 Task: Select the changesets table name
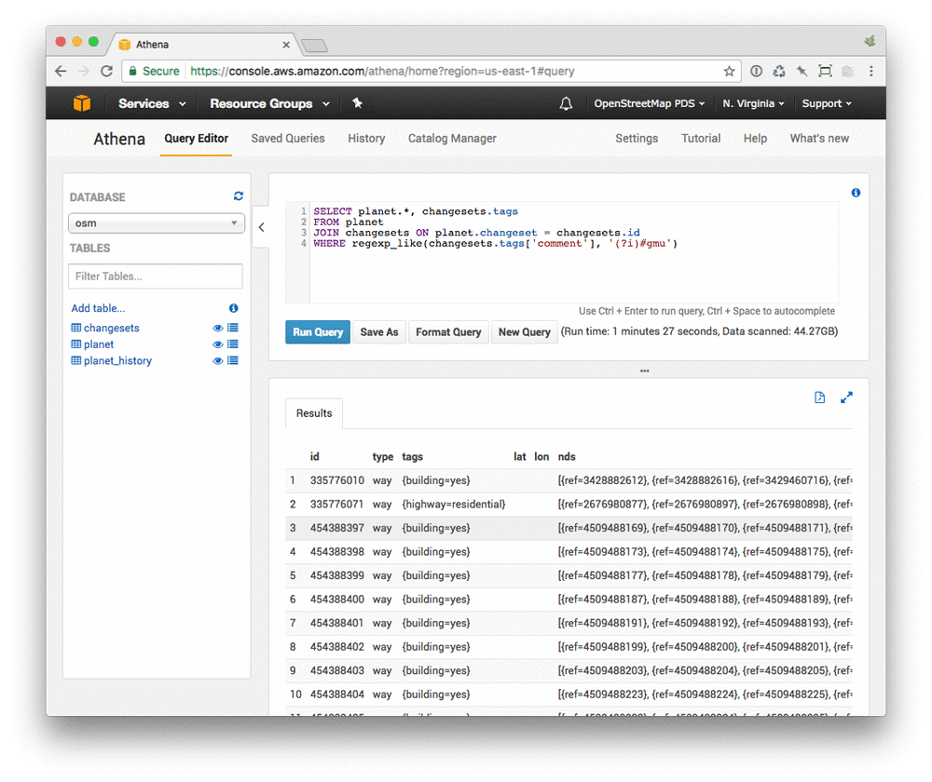click(111, 328)
